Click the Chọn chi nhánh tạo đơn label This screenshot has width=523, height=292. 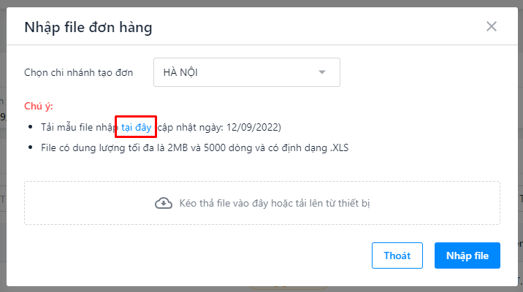78,72
